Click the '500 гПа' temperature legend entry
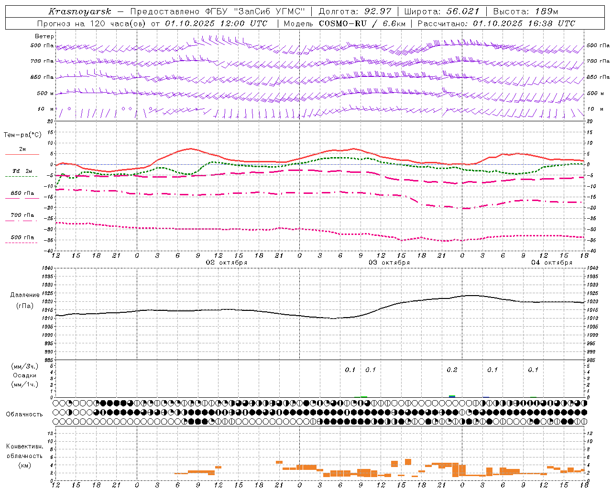This screenshot has height=489, width=612. (x=22, y=237)
